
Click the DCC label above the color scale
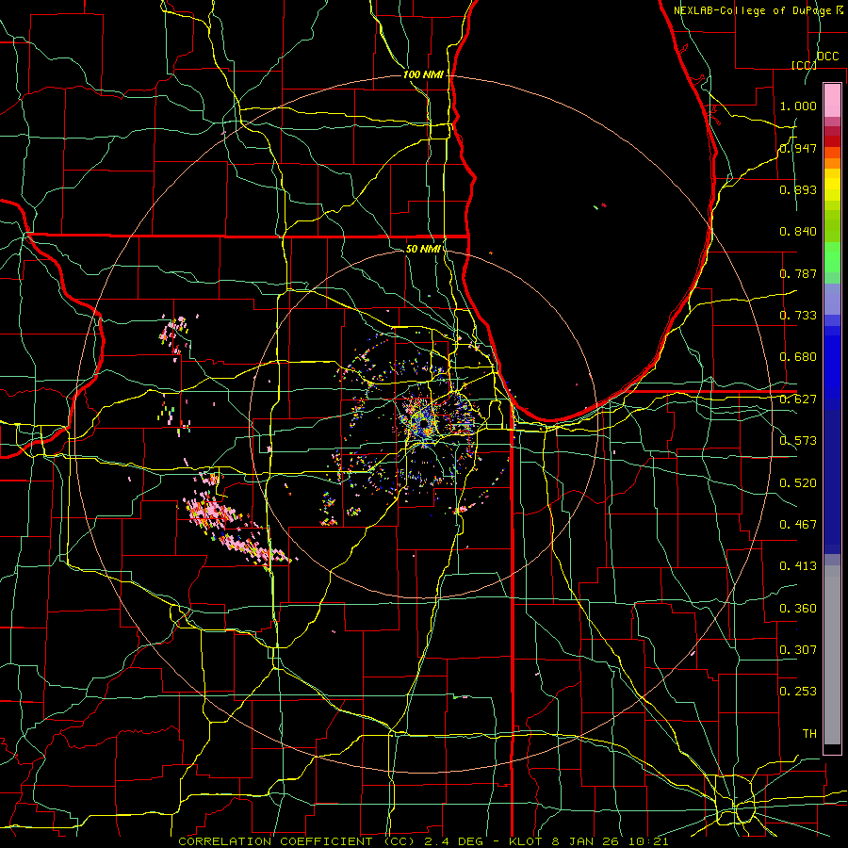click(x=827, y=57)
